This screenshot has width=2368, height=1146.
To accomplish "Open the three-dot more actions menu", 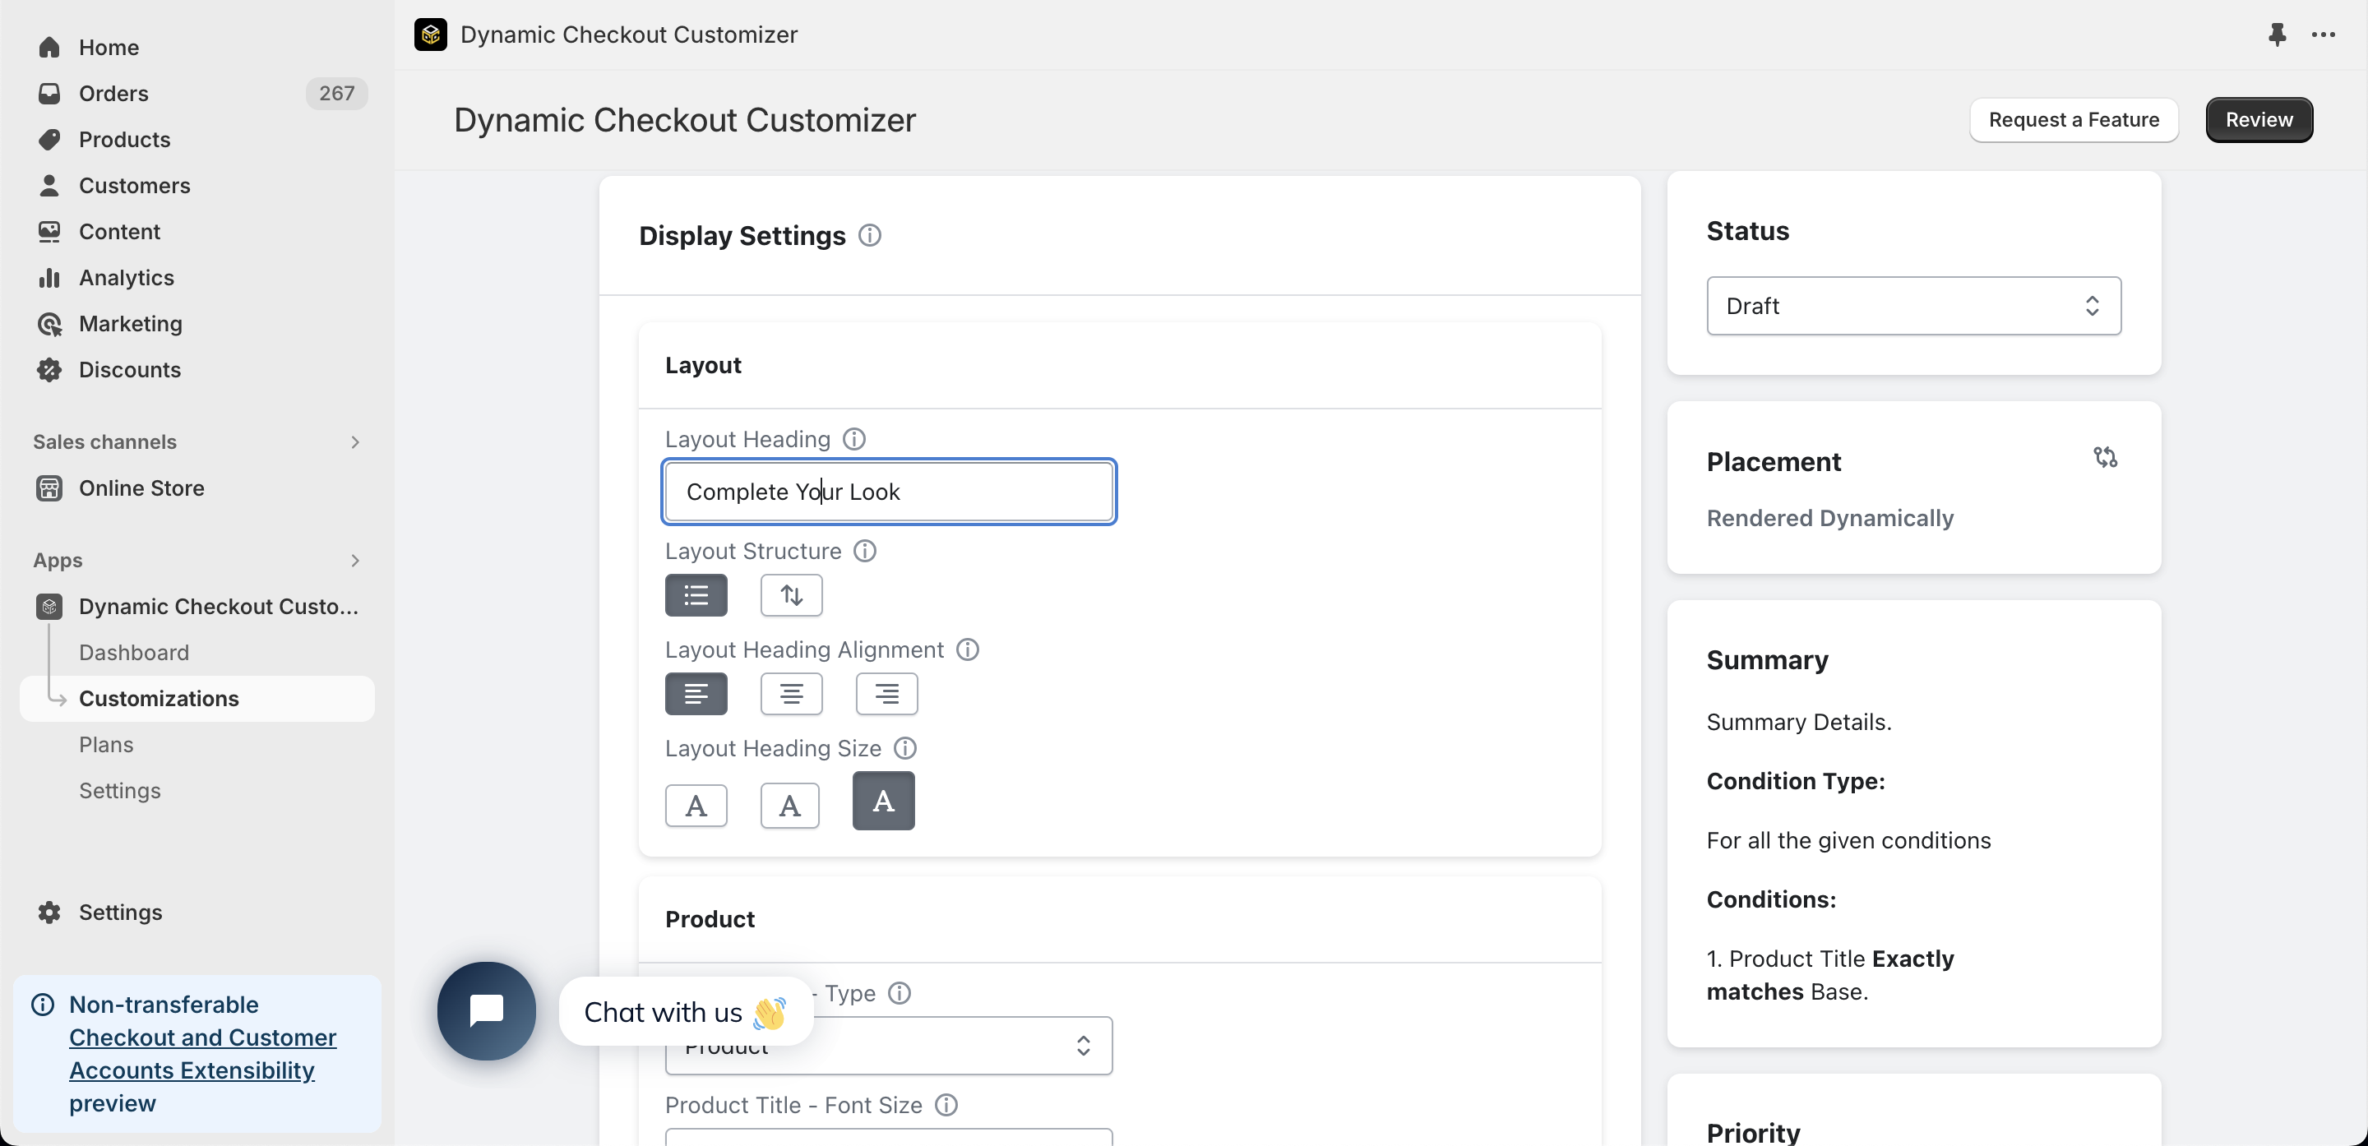I will click(x=2323, y=34).
